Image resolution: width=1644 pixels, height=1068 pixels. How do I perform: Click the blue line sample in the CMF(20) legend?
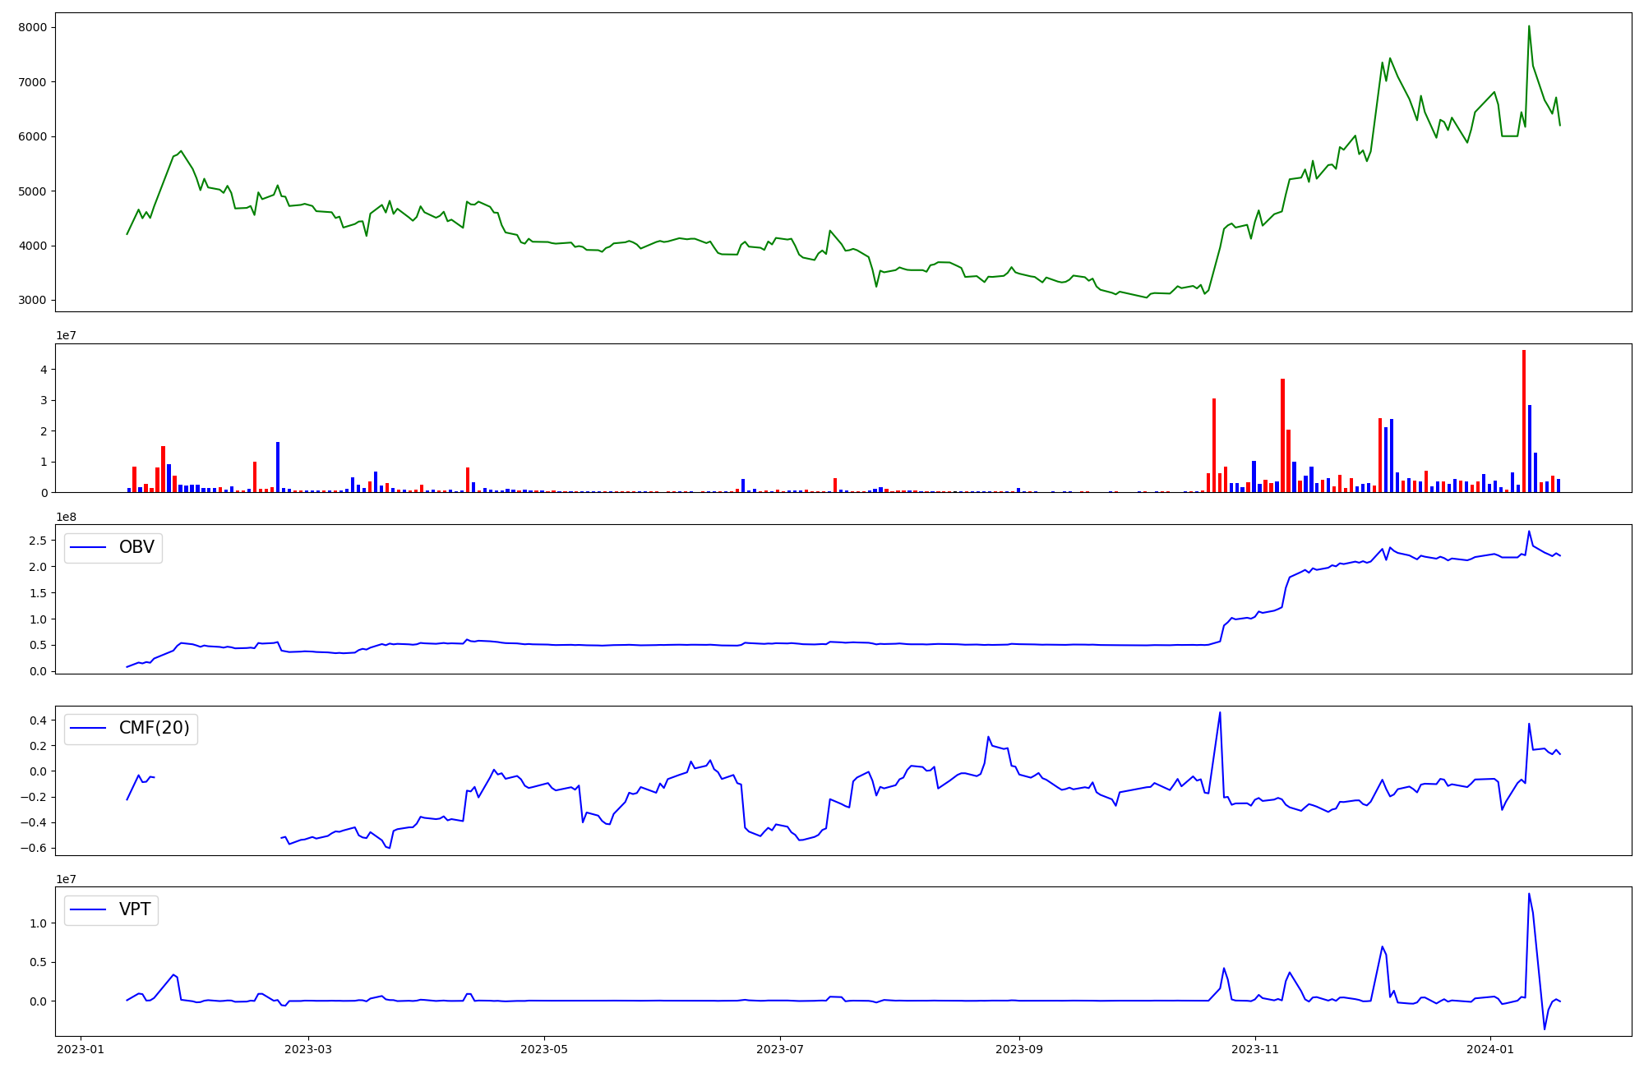click(x=89, y=728)
